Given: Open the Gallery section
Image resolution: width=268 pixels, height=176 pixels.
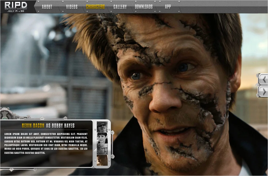Looking at the screenshot, I should tap(120, 7).
